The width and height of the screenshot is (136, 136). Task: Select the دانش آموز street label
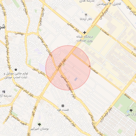click(39, 71)
